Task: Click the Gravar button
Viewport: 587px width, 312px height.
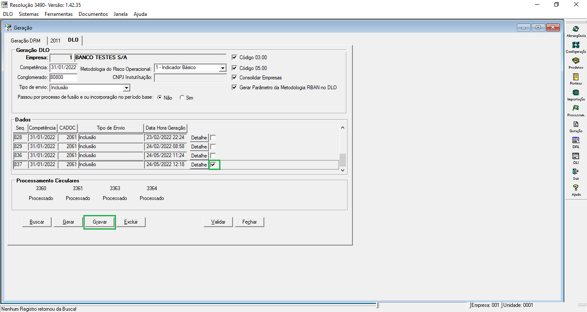Action: (x=100, y=222)
